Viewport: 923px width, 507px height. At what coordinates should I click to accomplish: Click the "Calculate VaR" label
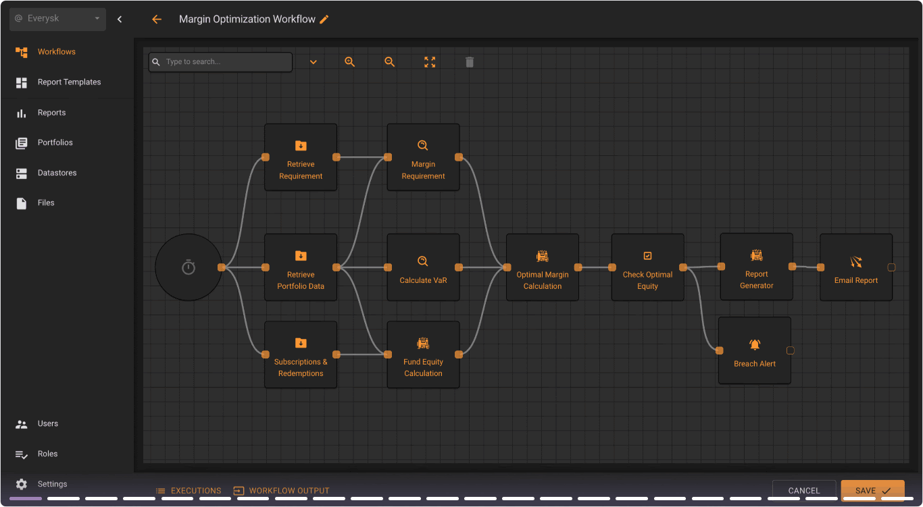point(423,280)
